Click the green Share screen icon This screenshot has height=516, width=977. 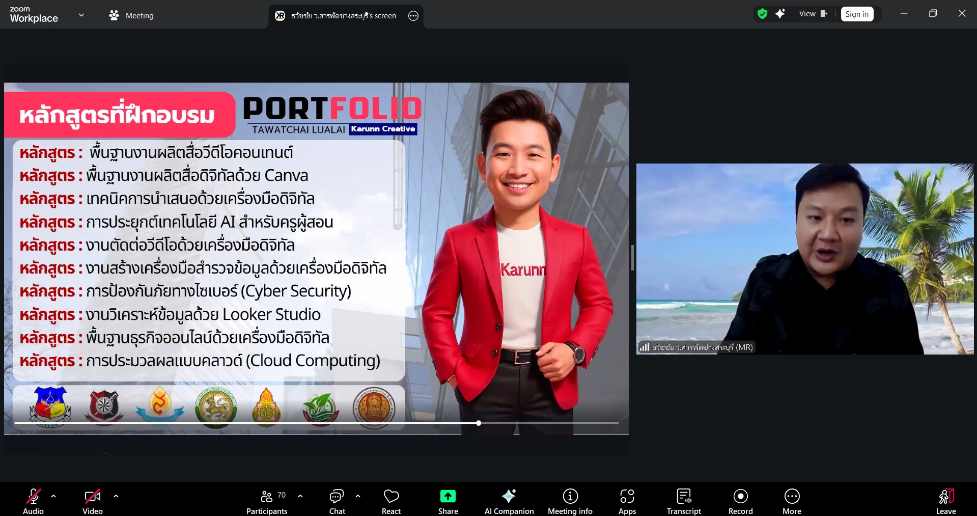tap(448, 496)
